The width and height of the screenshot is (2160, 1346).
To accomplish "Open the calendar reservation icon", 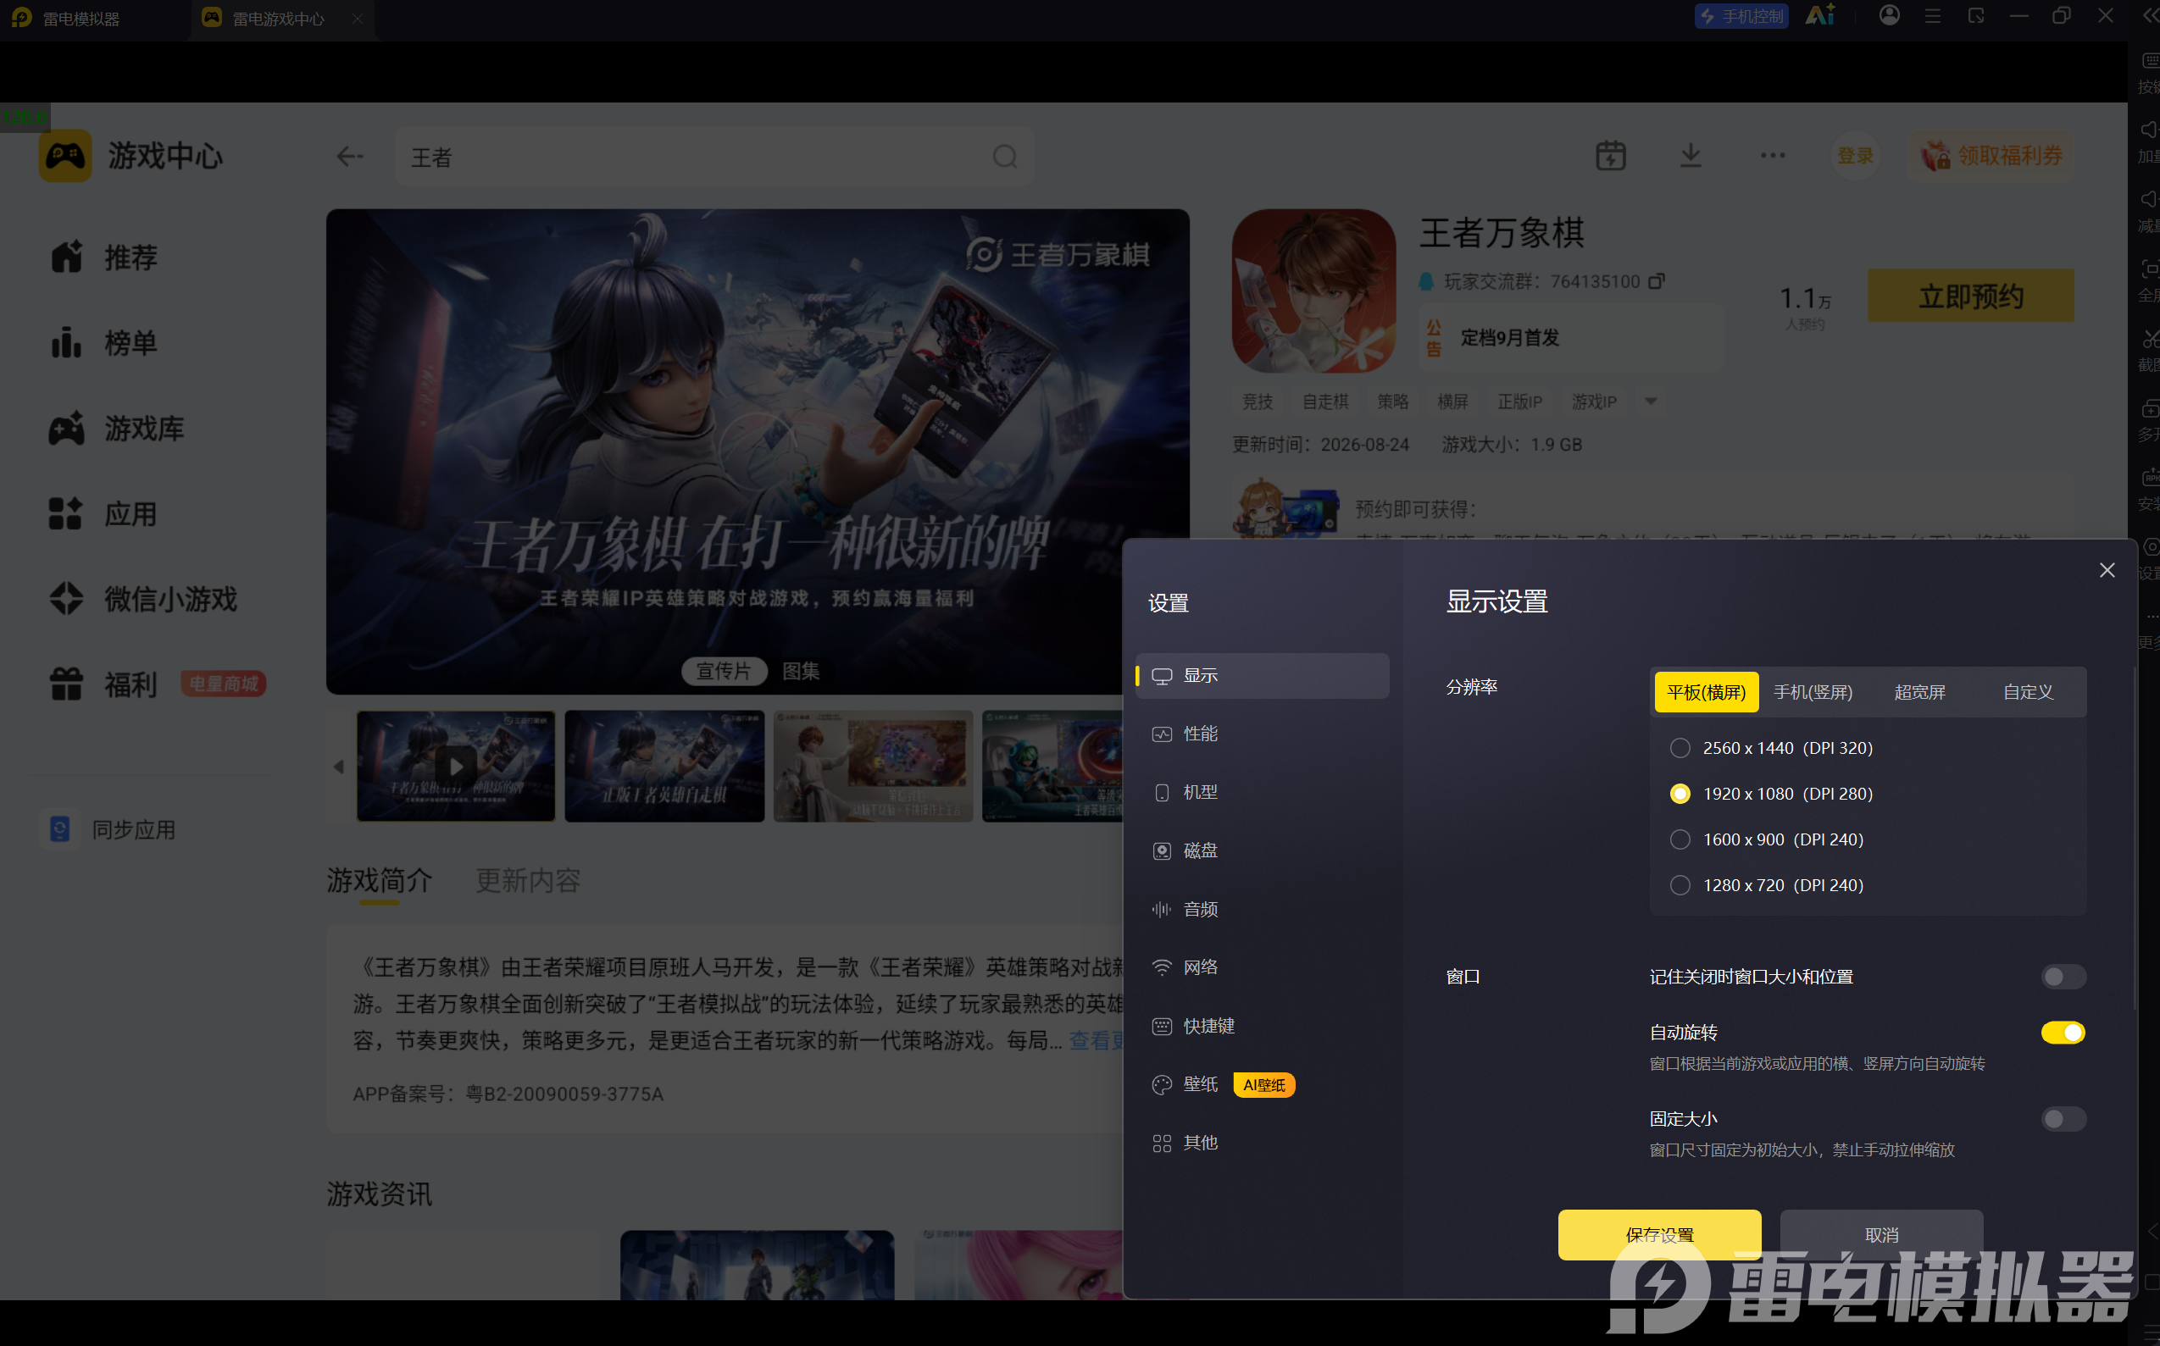I will (1610, 156).
